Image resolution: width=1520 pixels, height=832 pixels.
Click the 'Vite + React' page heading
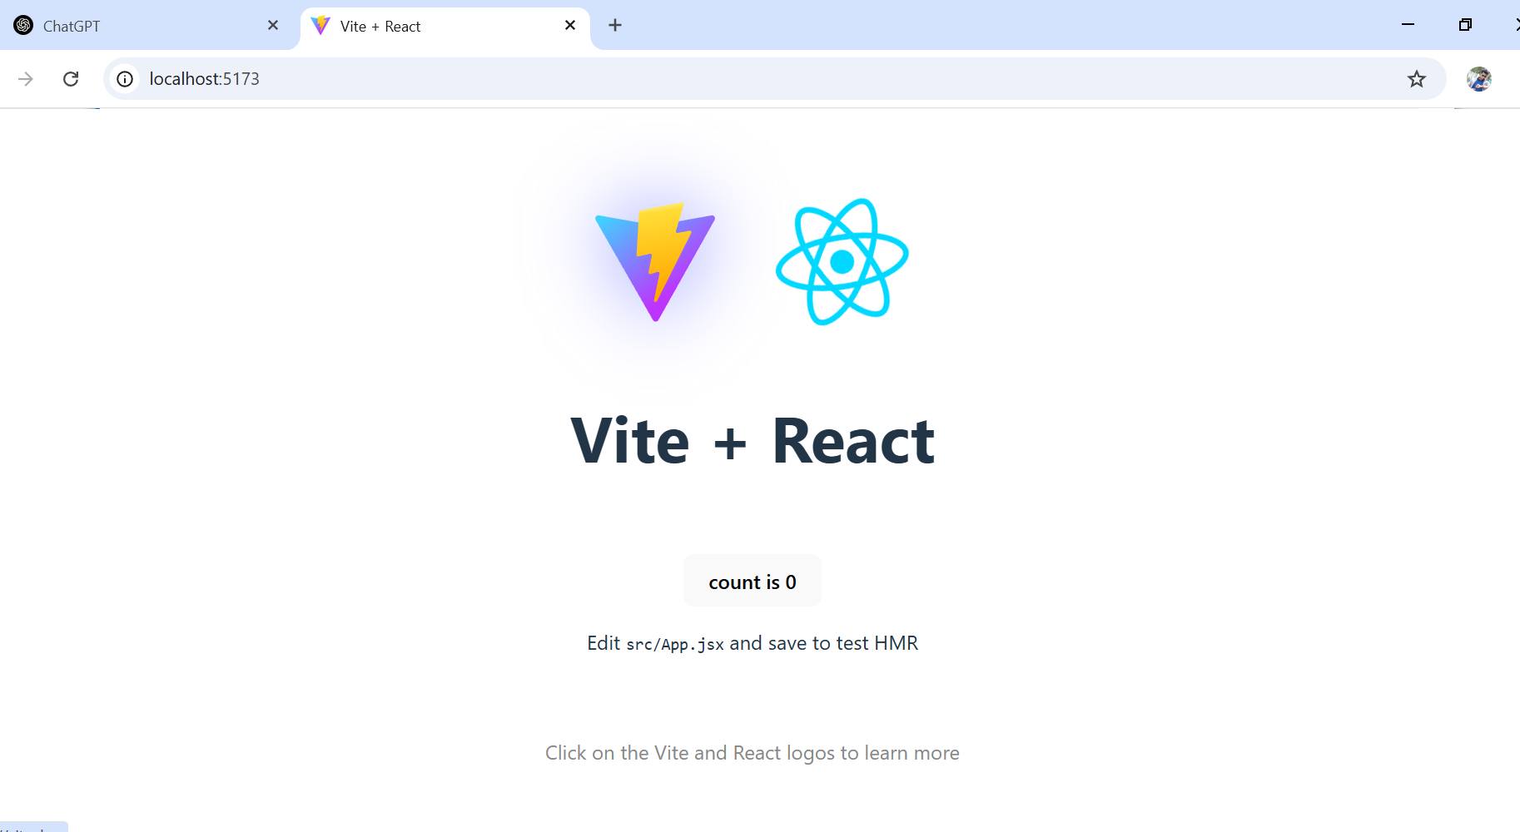click(753, 440)
